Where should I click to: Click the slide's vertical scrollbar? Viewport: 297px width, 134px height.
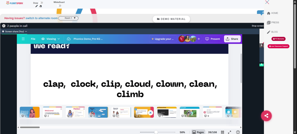(241, 68)
